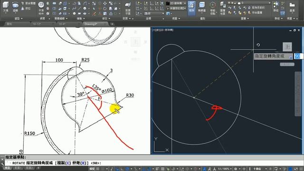Click the status bar 模型 space button
The height and width of the screenshot is (171, 304).
[x=92, y=169]
